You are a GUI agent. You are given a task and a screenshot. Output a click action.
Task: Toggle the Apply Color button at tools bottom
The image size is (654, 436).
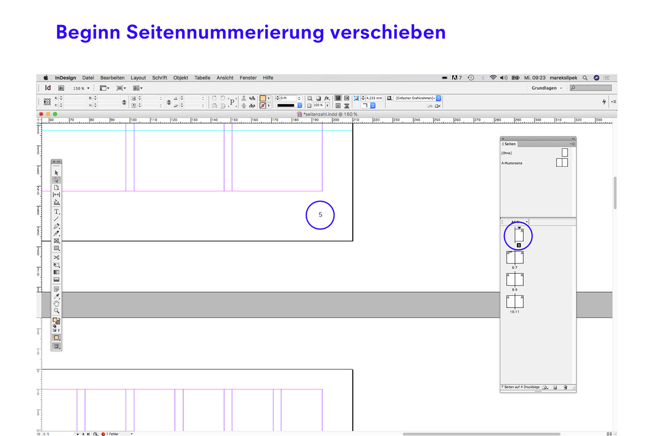56,337
